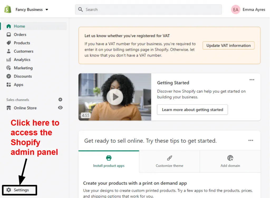Click the 'Getting Started' card title
The height and width of the screenshot is (198, 270).
pyautogui.click(x=173, y=83)
